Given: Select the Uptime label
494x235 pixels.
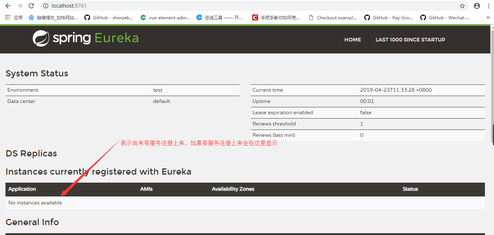Looking at the screenshot, I should (x=261, y=101).
